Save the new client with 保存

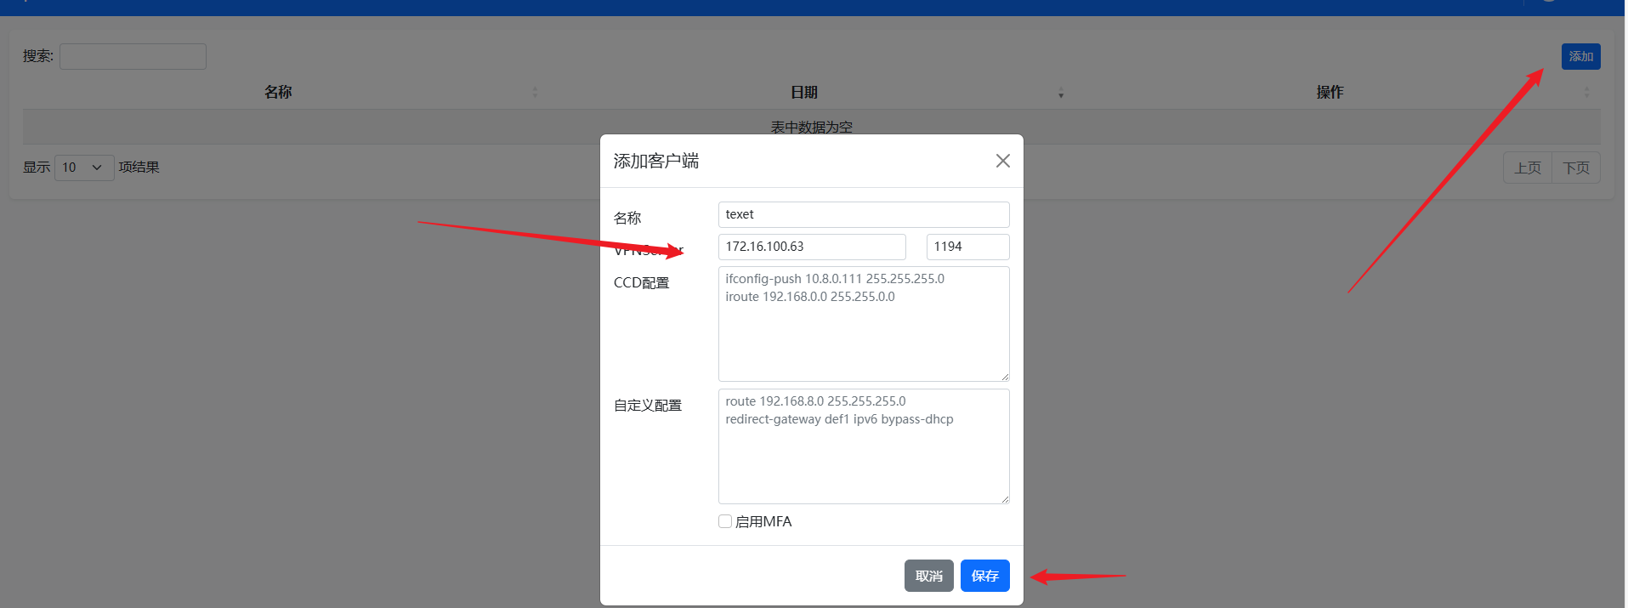click(984, 576)
